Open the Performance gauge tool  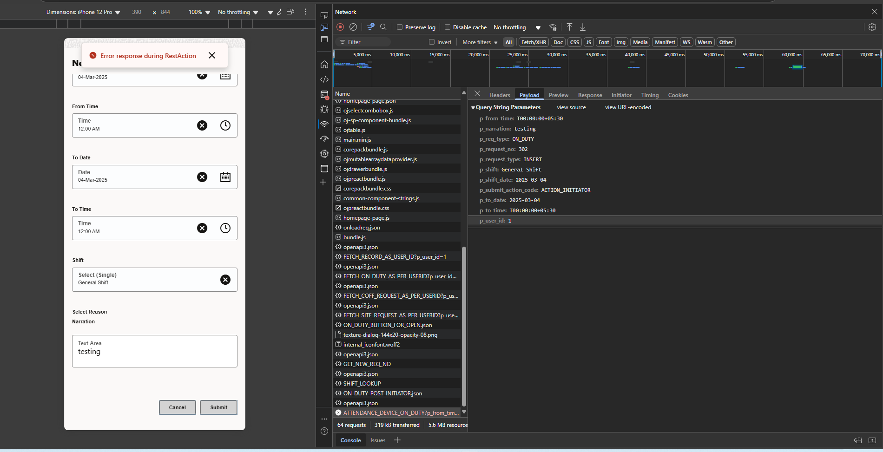click(x=324, y=139)
